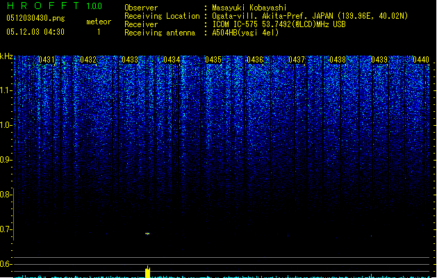Click the meteor count value 1
This screenshot has width=437, height=278.
(99, 32)
